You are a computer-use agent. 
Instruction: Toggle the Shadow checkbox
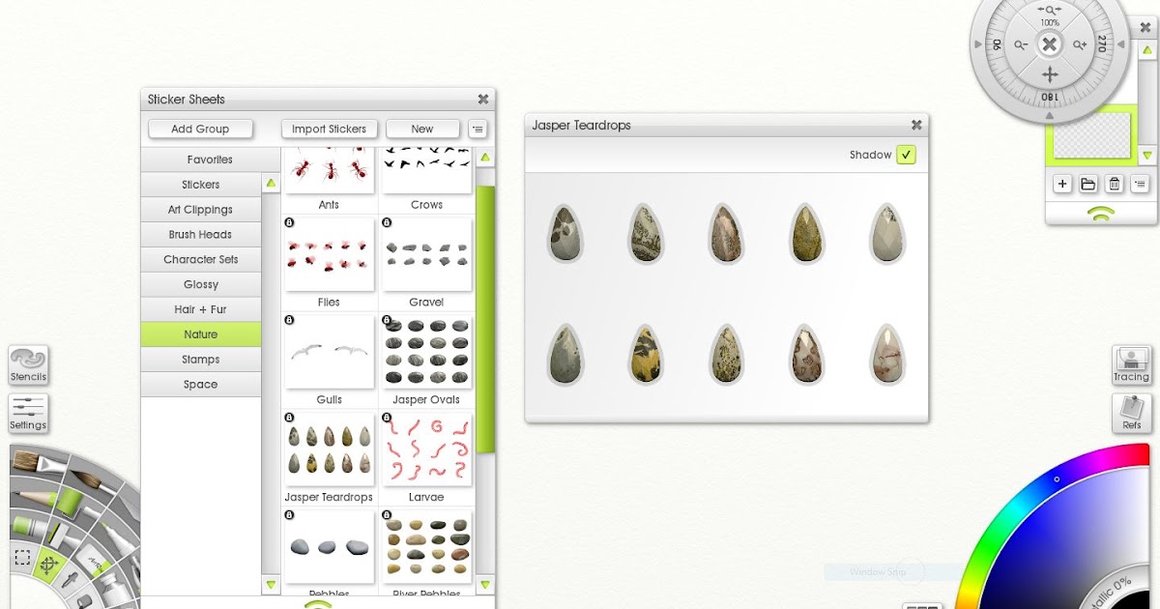[906, 155]
